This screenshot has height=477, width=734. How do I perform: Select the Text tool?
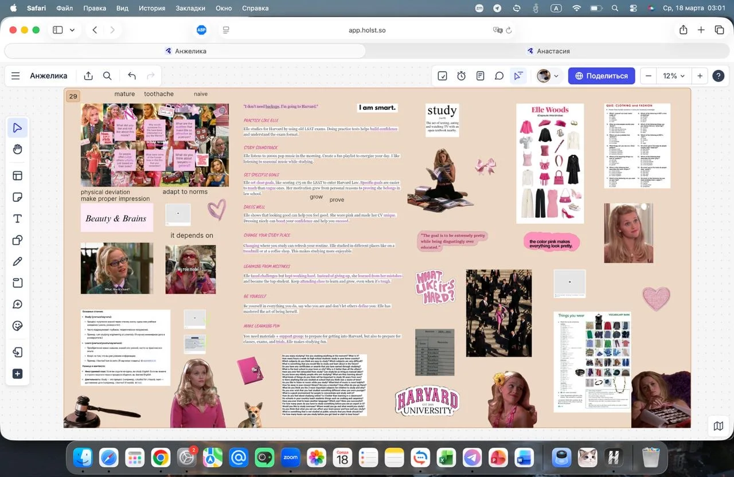point(17,218)
